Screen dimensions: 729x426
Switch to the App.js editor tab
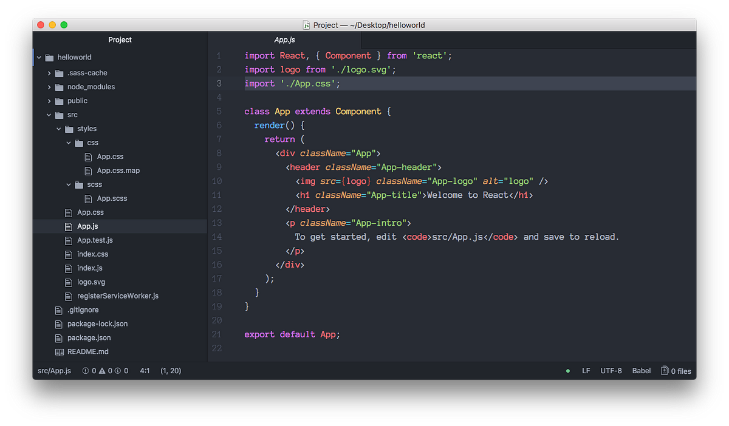click(x=284, y=39)
